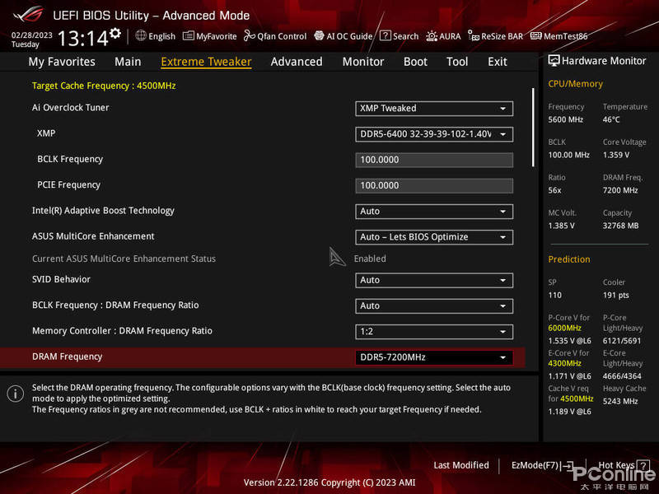Open the Search function
Viewport: 659px width, 494px height.
coord(400,36)
